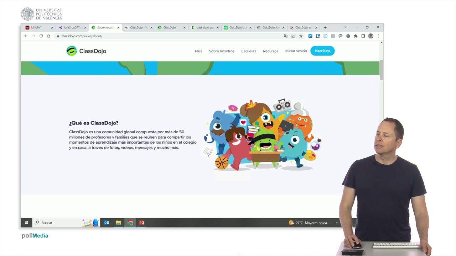
Task: Click the browser forward arrow
Action: click(33, 36)
